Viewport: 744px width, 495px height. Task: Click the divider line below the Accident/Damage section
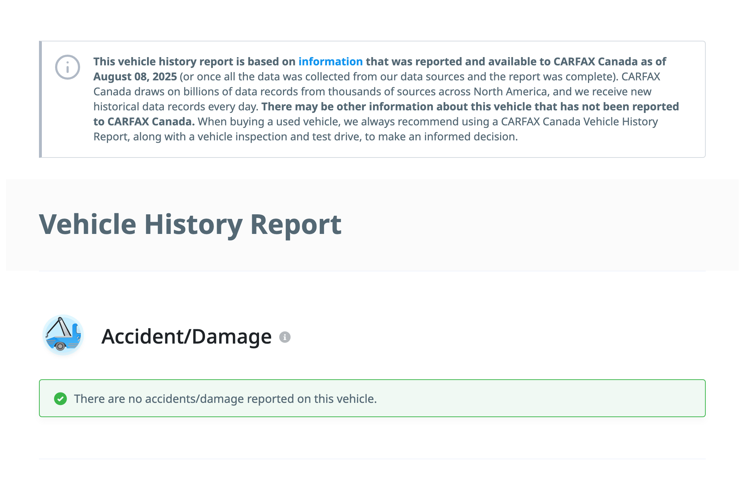click(372, 459)
